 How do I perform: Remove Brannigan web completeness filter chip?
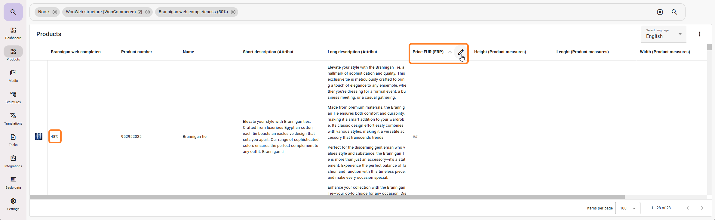point(233,12)
